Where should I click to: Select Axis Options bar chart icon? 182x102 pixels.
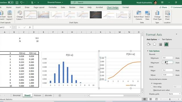[x=166, y=44]
